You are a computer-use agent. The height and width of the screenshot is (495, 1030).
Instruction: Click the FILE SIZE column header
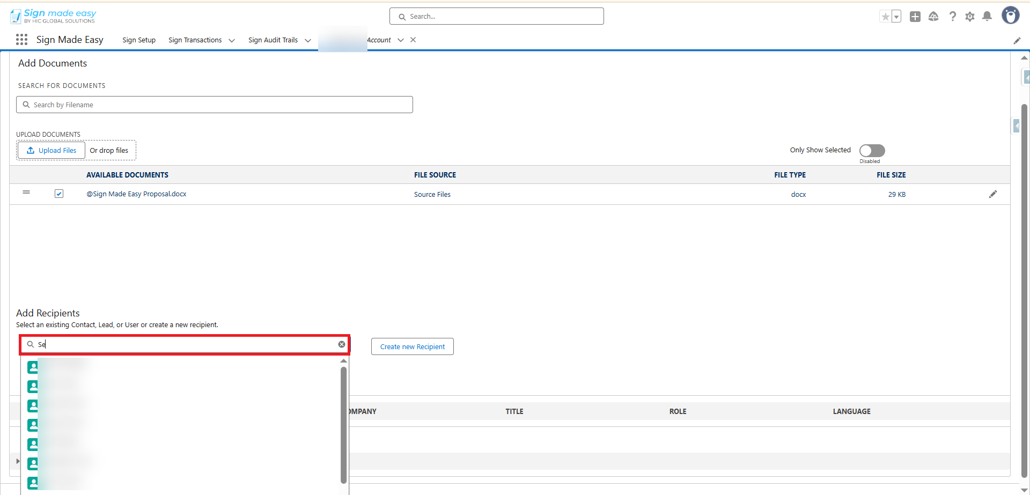[891, 175]
